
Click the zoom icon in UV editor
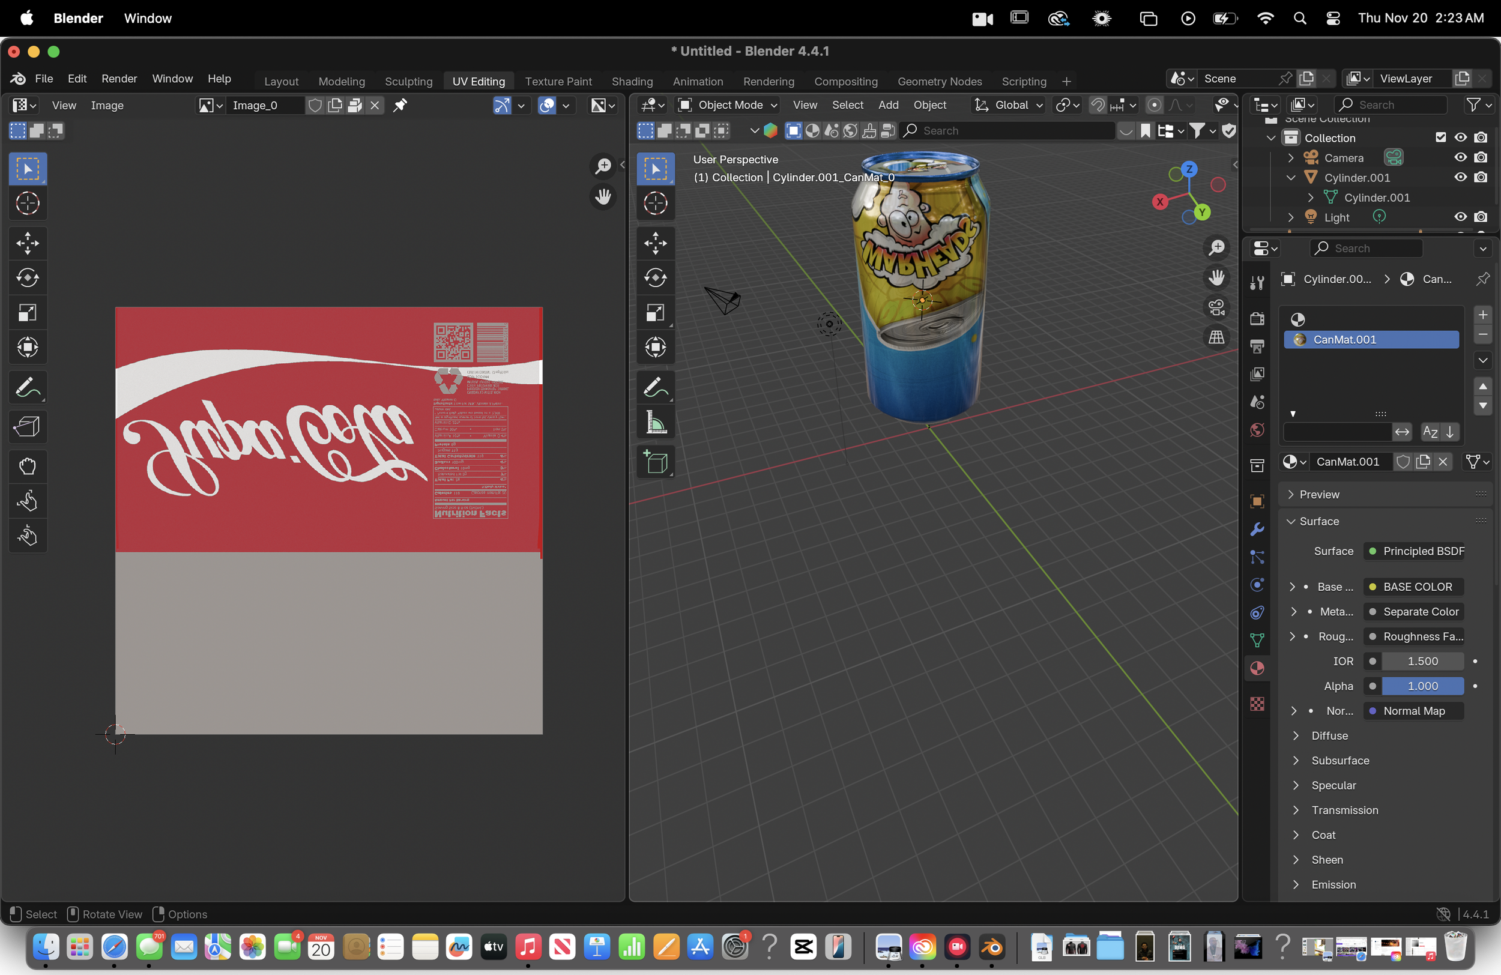coord(603,166)
